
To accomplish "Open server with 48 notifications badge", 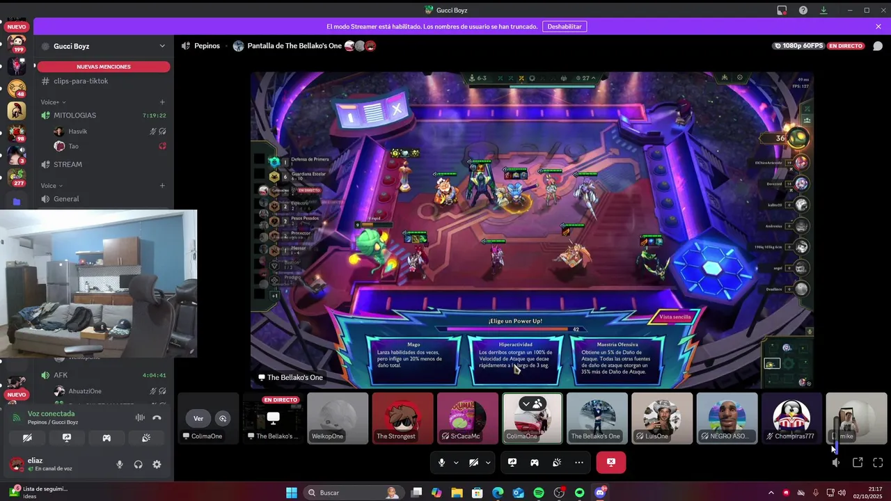I will click(x=16, y=88).
